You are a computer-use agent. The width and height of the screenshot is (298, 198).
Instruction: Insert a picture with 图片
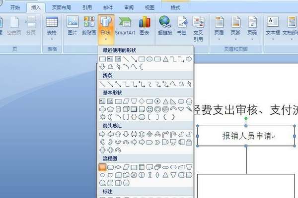73,26
